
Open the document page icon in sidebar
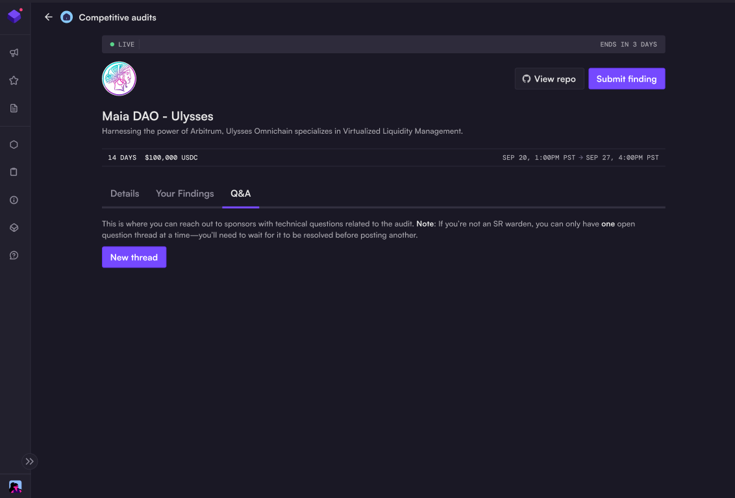[14, 108]
